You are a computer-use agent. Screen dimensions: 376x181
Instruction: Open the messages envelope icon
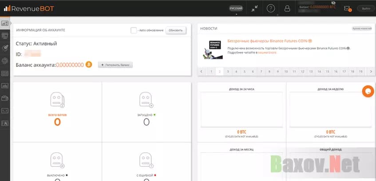347,8
